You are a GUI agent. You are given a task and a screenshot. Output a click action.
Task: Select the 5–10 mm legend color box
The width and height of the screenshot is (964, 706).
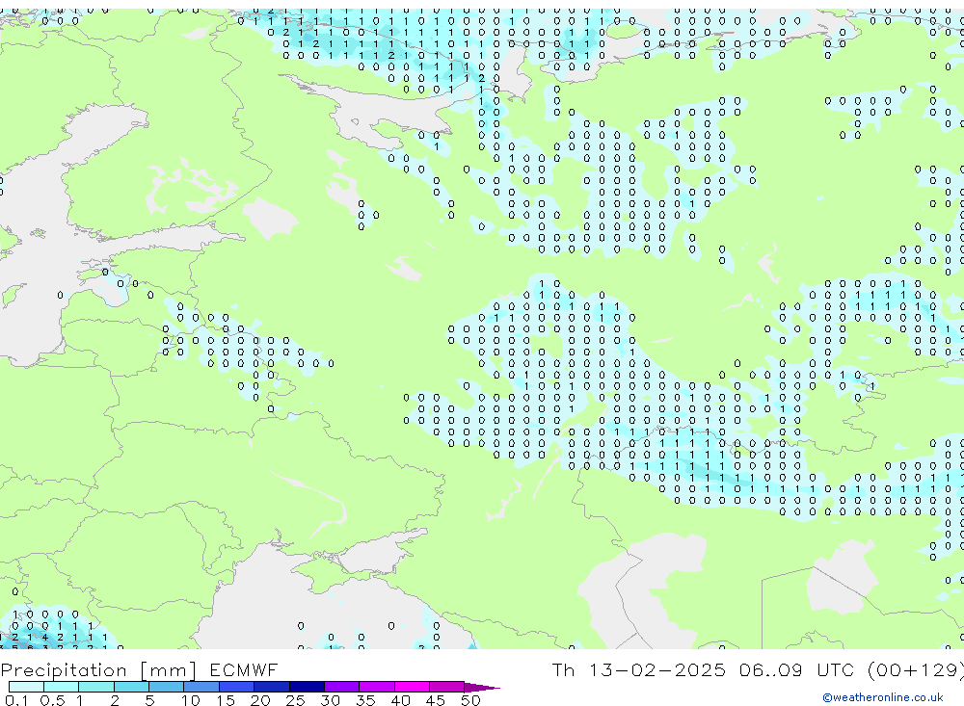(x=167, y=687)
